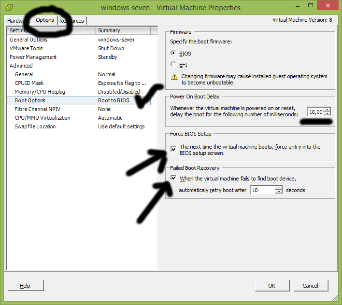
Task: Close the Virtual Machine Properties window
Action: 328,6
